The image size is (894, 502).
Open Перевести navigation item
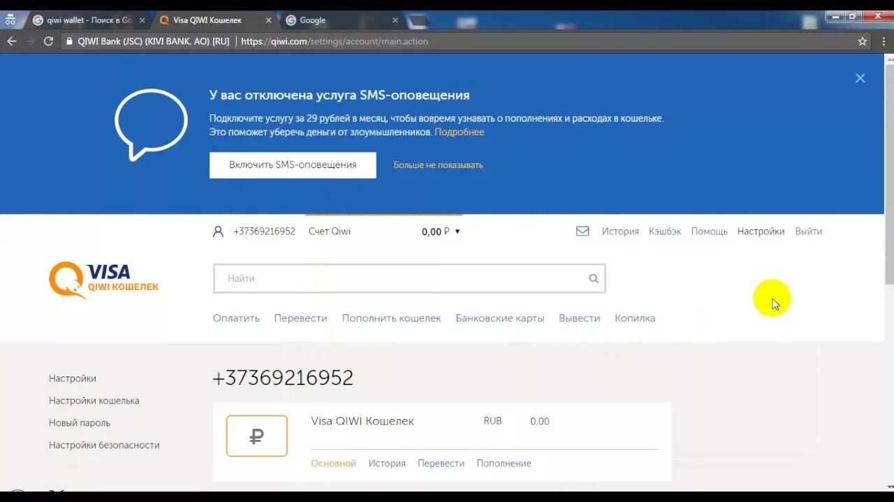point(300,318)
